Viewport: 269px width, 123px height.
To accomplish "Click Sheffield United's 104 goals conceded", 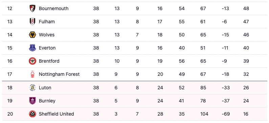I will pos(204,114).
